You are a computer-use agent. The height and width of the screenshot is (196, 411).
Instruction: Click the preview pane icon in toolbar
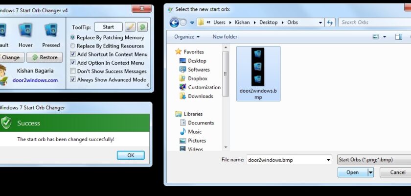[399, 37]
